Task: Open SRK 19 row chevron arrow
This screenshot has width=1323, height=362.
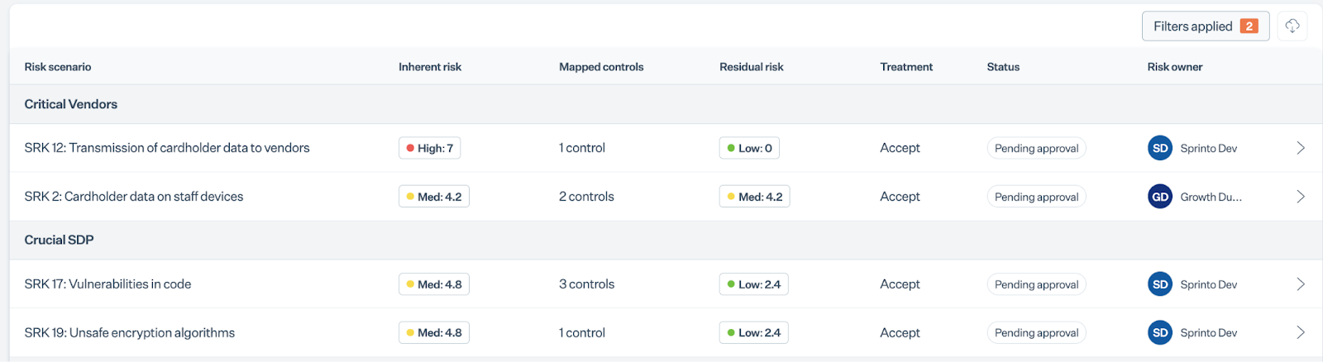Action: point(1301,332)
